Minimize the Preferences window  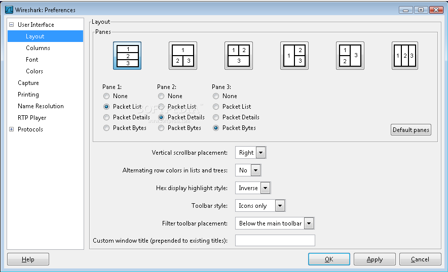(x=406, y=10)
